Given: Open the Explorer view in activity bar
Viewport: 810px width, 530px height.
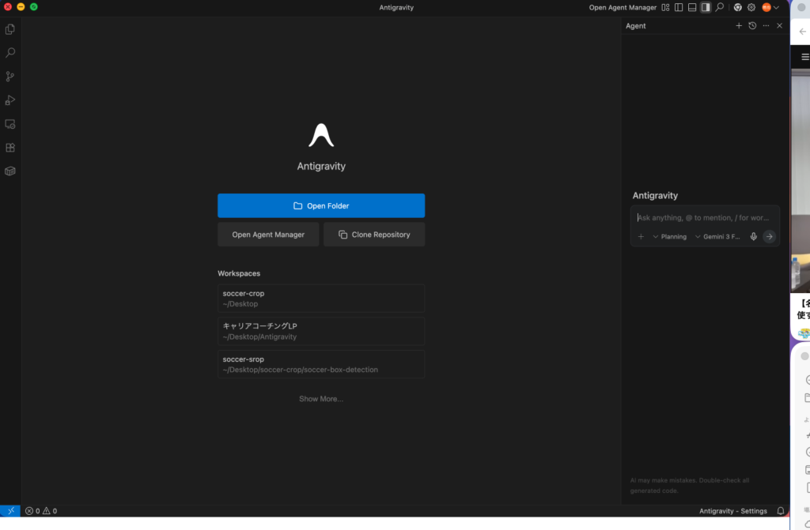Looking at the screenshot, I should click(10, 29).
